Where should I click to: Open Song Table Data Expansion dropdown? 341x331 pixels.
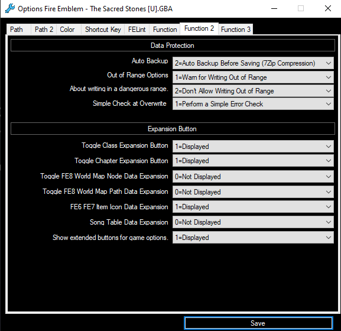[253, 222]
